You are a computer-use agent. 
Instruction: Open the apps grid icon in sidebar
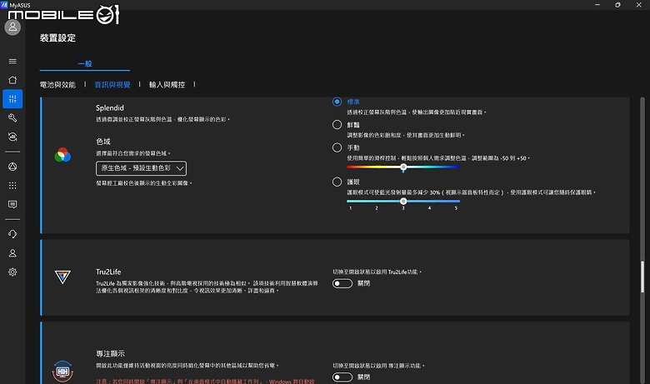pos(12,186)
